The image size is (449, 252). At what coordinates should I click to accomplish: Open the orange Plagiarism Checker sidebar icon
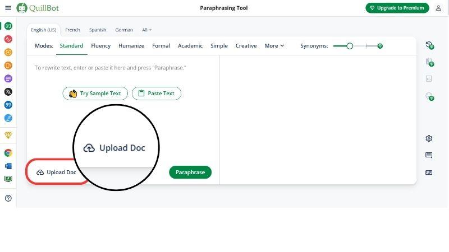[8, 52]
